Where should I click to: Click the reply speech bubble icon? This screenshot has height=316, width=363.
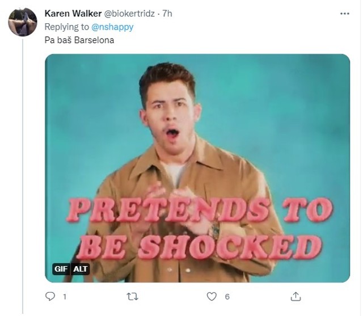pos(50,296)
